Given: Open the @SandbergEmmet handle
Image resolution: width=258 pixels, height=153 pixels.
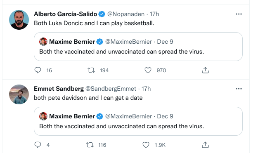Looking at the screenshot, I should point(111,89).
